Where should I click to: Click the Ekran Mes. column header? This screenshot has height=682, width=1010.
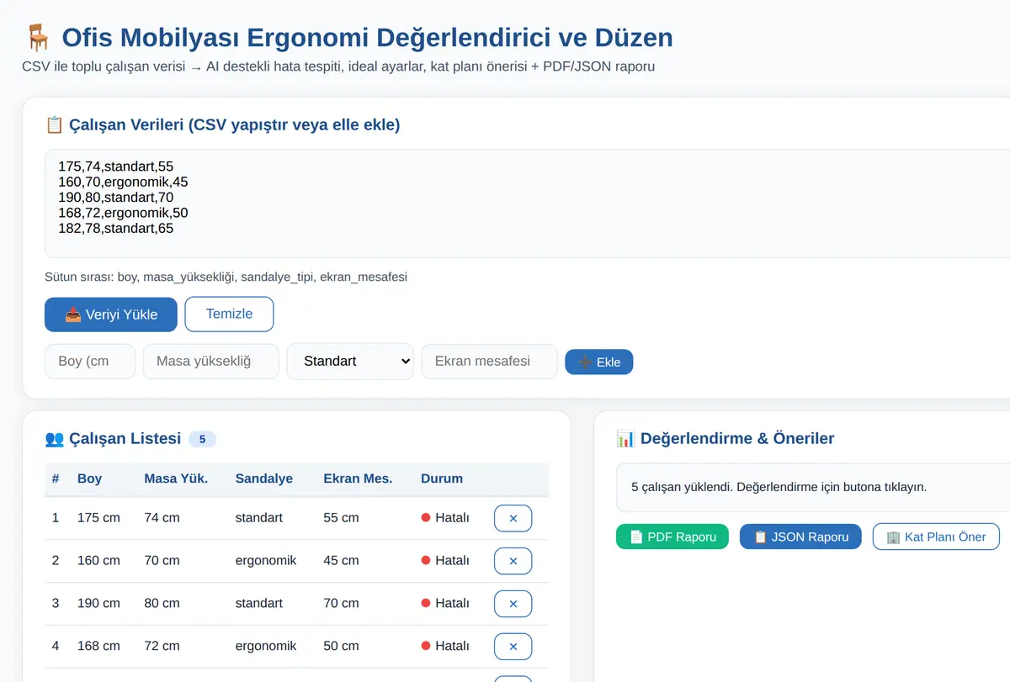click(358, 478)
